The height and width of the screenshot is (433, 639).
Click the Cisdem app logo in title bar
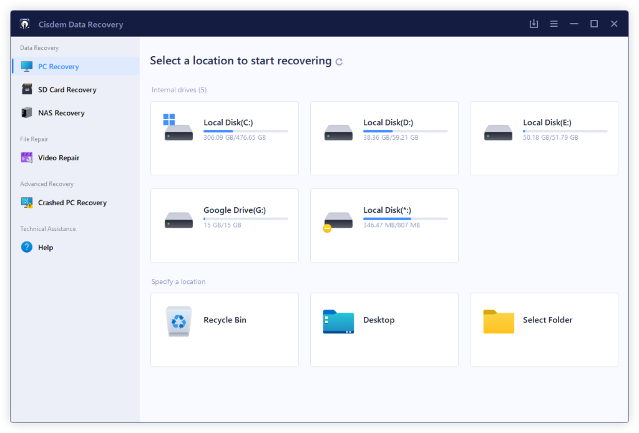25,24
